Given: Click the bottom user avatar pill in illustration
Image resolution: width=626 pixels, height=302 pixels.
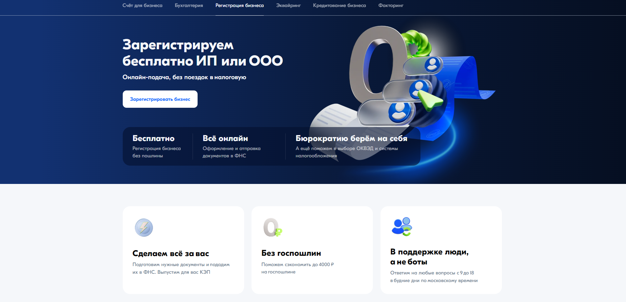Looking at the screenshot, I should point(386,112).
